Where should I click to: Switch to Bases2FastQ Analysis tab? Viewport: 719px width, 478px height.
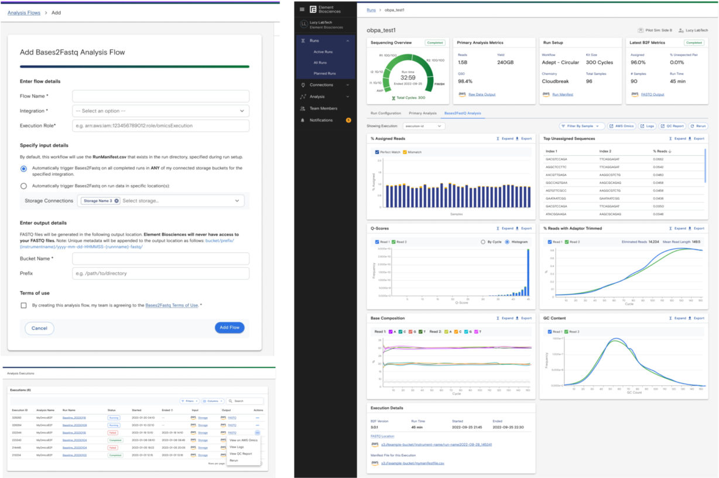tap(463, 113)
